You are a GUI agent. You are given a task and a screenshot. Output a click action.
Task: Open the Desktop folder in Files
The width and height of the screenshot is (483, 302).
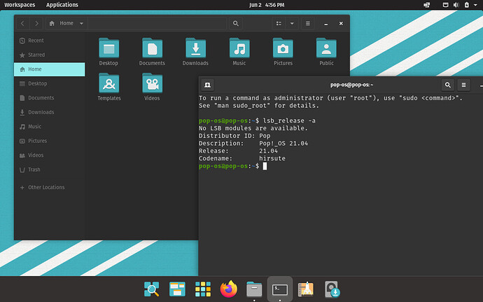coord(108,48)
